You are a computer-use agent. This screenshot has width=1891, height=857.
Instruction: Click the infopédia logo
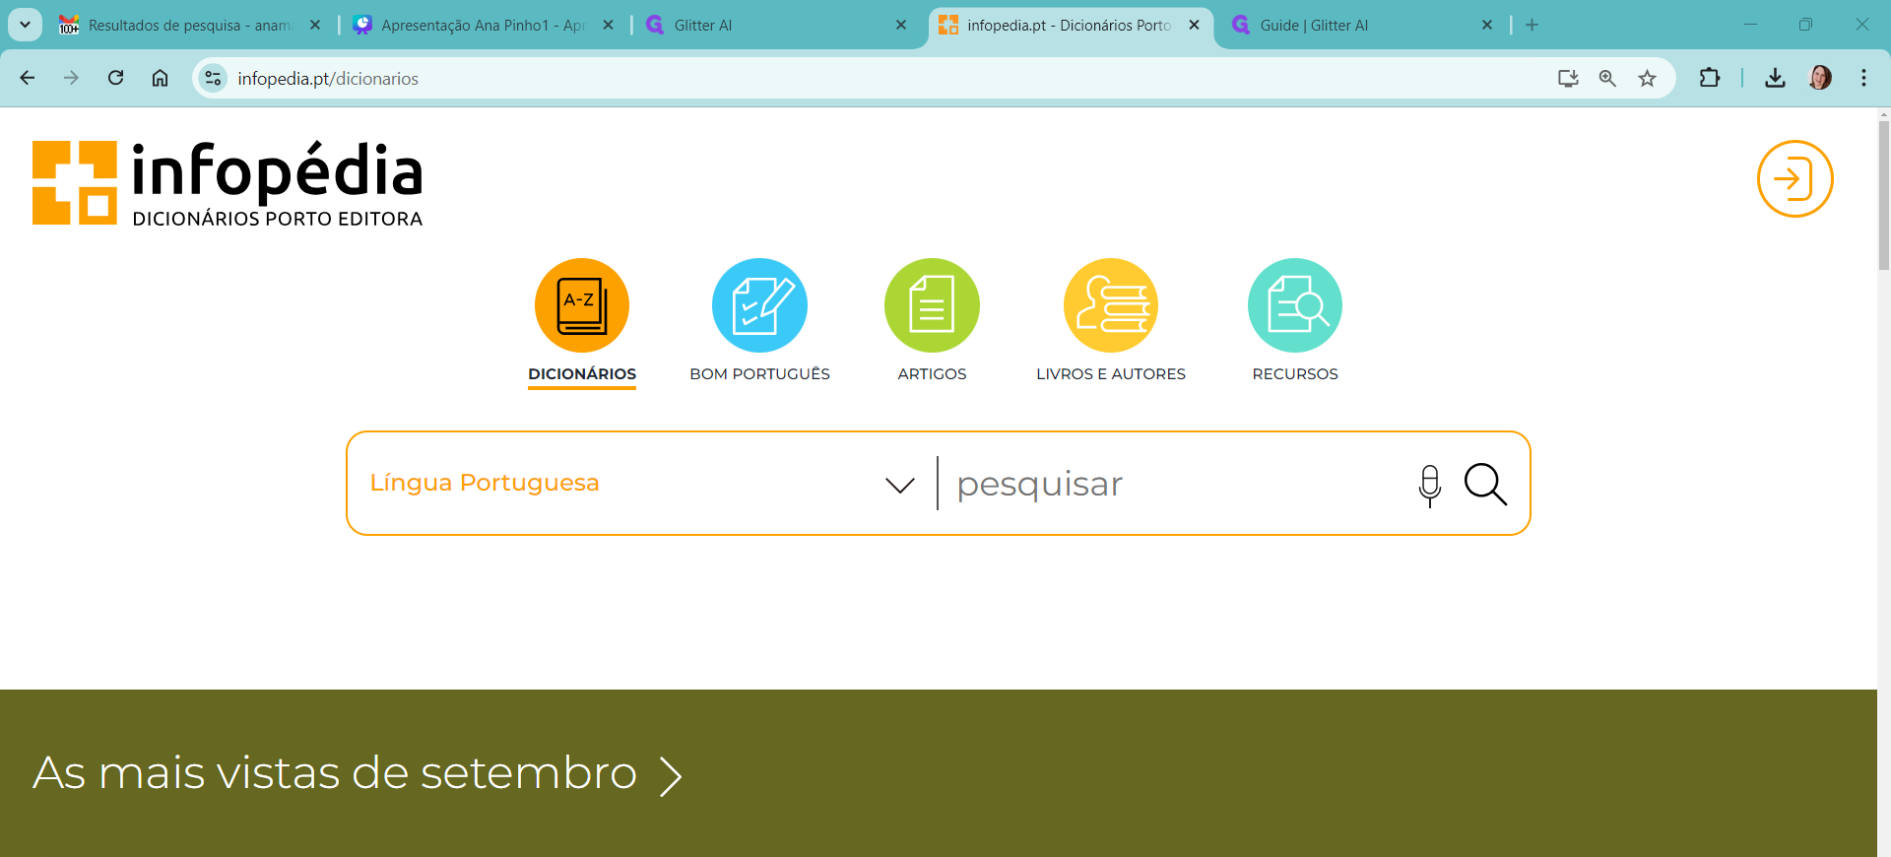pos(228,183)
